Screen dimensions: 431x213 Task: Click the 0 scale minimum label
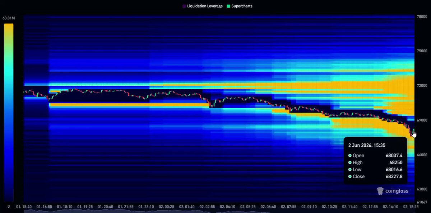[9, 206]
